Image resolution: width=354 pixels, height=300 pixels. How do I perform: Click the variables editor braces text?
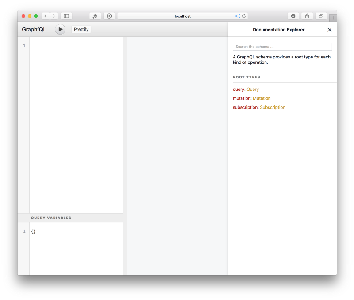pos(33,231)
